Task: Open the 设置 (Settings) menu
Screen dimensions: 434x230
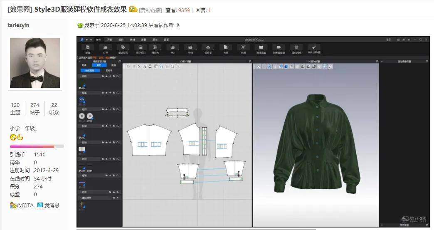Action: (166, 40)
